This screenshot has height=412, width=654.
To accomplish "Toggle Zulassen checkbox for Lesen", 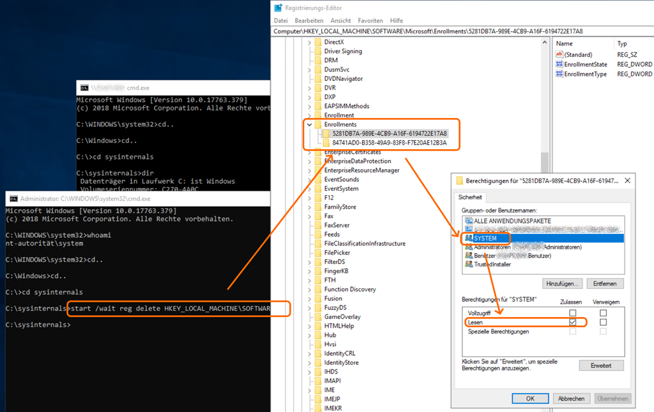I will (572, 323).
